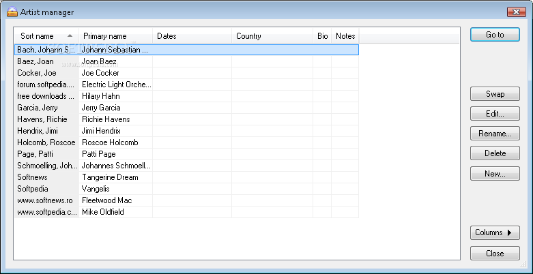Select the 'Softpedia' sort name
This screenshot has height=274, width=533.
coord(33,189)
